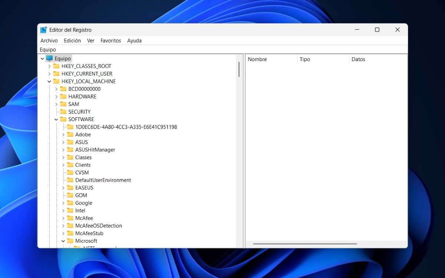This screenshot has width=445, height=278.
Task: Maximize the Registry Editor window
Action: tap(377, 30)
